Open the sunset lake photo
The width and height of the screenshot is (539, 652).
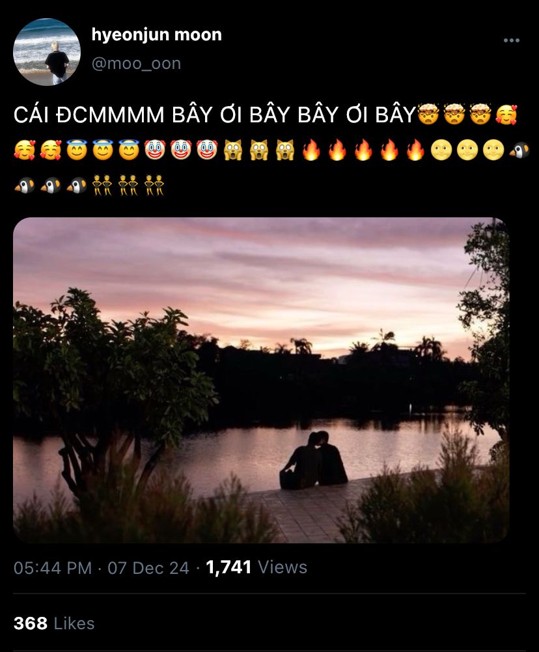261,380
